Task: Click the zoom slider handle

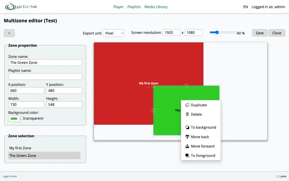Action: (x=217, y=32)
